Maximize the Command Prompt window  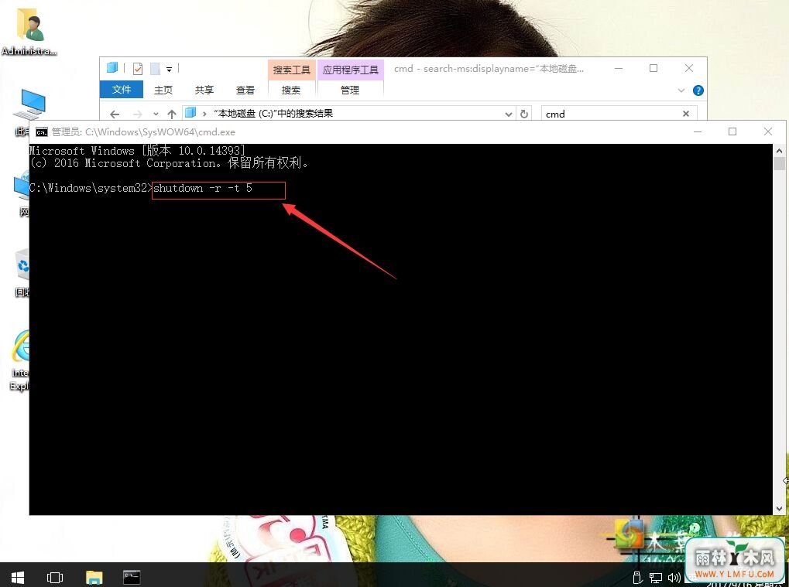tap(732, 131)
